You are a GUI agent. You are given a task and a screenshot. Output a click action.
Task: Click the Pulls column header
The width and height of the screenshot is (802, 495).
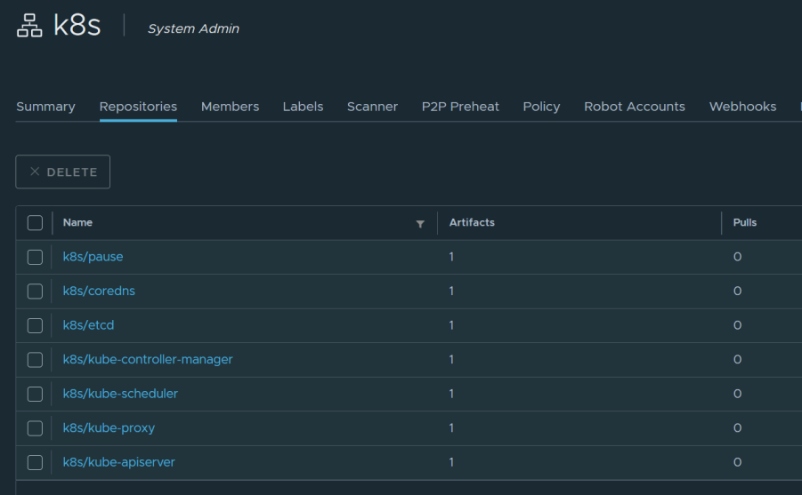[745, 222]
